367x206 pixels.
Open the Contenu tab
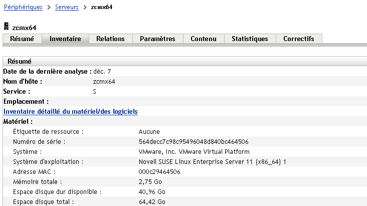coord(204,39)
